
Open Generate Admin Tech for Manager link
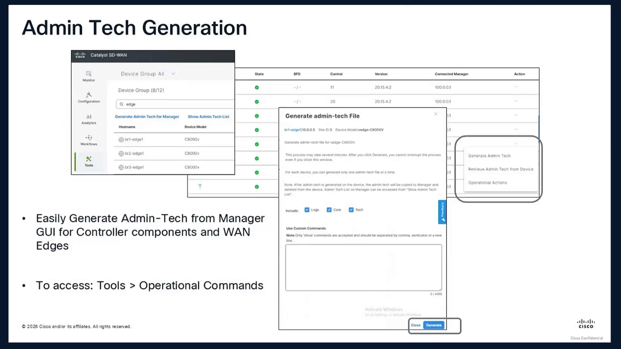(147, 117)
